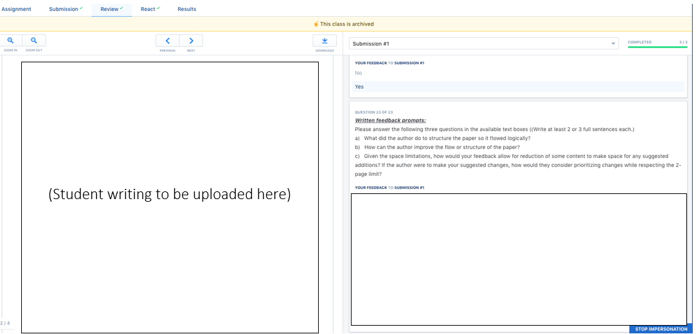Go to the React tab
The width and height of the screenshot is (696, 334).
148,9
